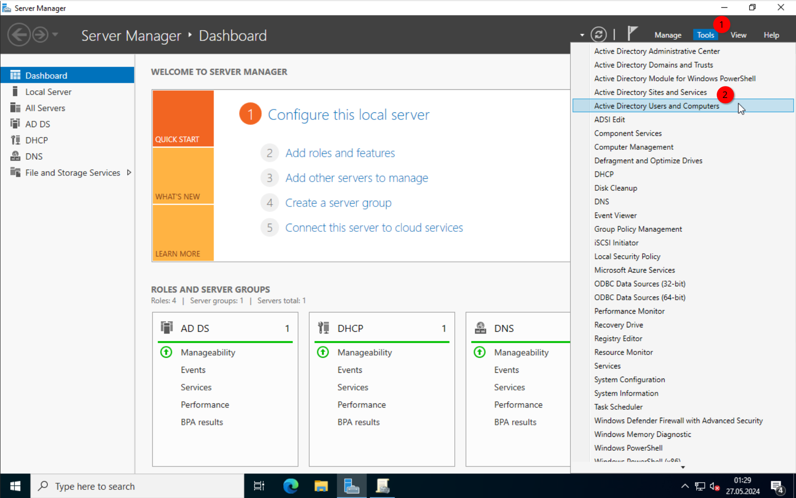Viewport: 796px width, 498px height.
Task: Click the All Servers sidebar icon
Action: (x=15, y=108)
